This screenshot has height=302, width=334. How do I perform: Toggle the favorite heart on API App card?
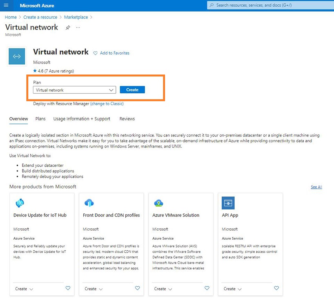[x=276, y=288]
